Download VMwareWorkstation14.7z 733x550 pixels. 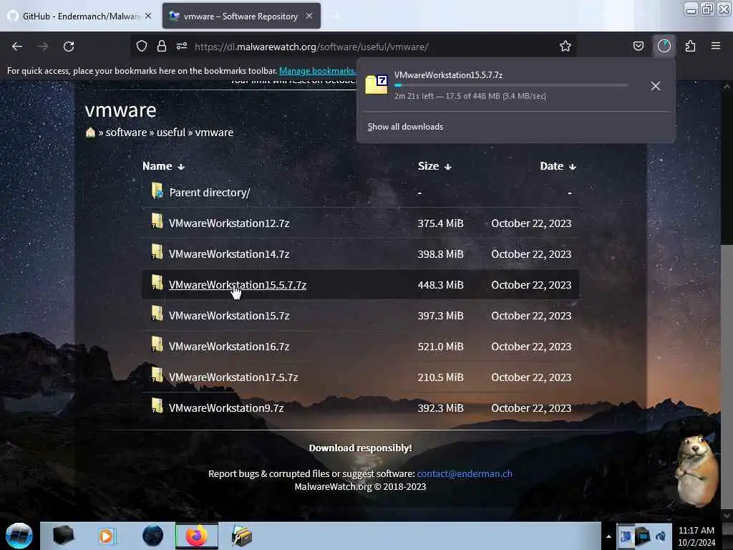pyautogui.click(x=229, y=254)
